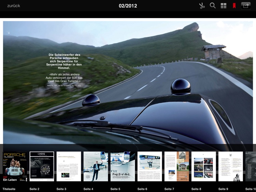Open the Seite 9 contents thumbnail
The height and width of the screenshot is (192, 256).
tap(230, 166)
